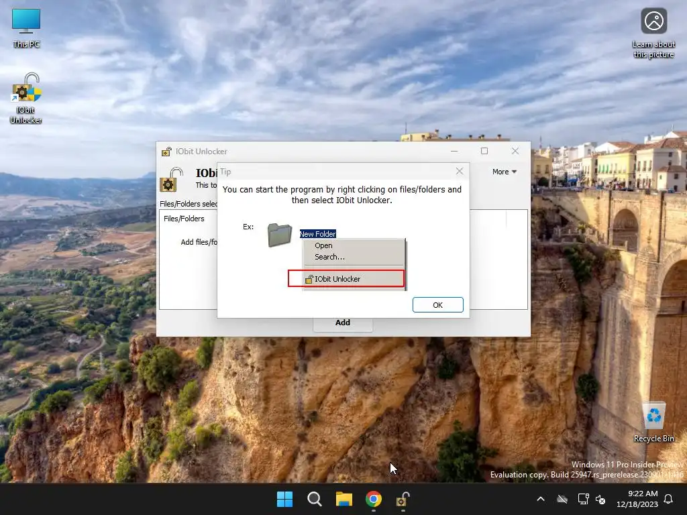This screenshot has width=687, height=515.
Task: Click OK in the Tip dialog
Action: pos(437,305)
